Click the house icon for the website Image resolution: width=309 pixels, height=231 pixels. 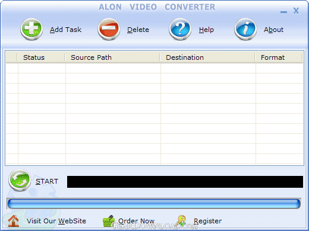(x=13, y=221)
